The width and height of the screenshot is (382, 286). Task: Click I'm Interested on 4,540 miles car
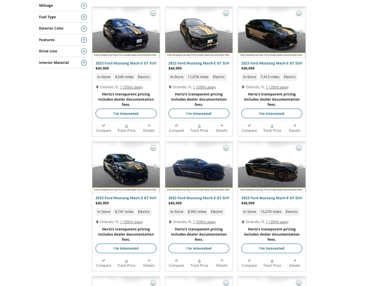(126, 113)
